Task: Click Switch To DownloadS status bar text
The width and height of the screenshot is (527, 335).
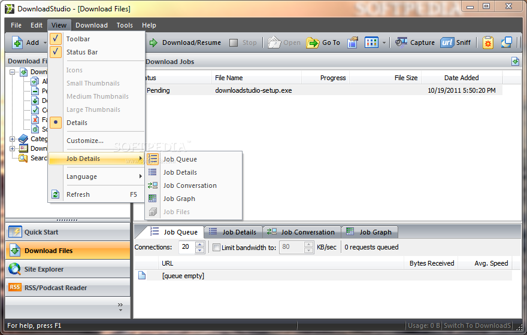Action: 477,325
